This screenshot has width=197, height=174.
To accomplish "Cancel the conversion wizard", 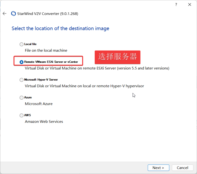I will pos(182,168).
